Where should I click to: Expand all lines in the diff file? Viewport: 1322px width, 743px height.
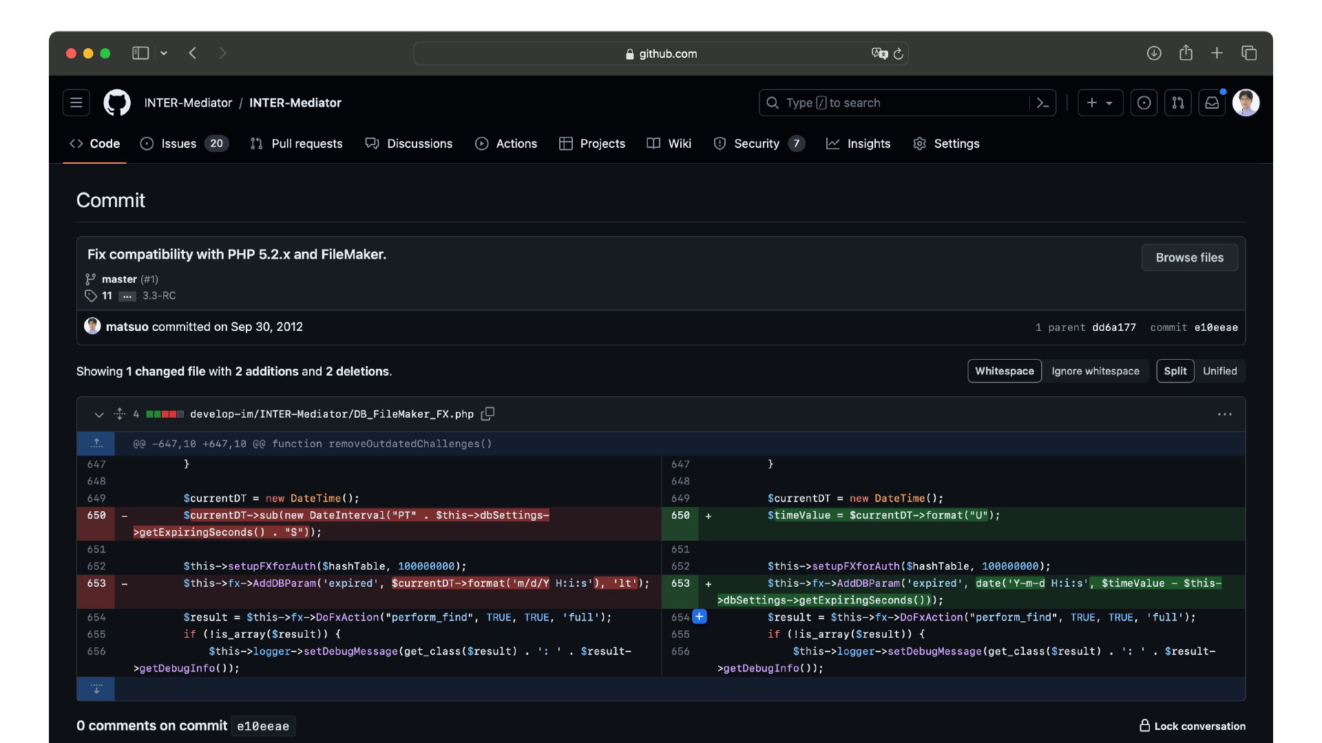pos(120,413)
